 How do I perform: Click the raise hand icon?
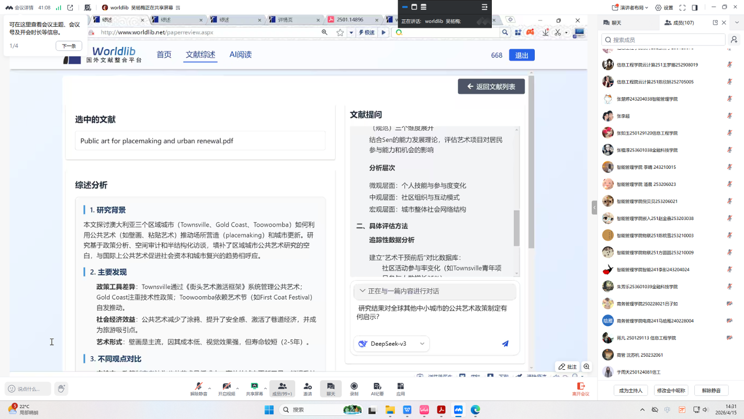[x=61, y=389]
